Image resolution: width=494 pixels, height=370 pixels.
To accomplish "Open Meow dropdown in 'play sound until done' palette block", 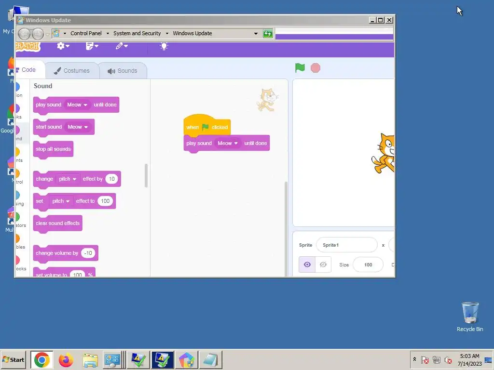I will pyautogui.click(x=77, y=105).
